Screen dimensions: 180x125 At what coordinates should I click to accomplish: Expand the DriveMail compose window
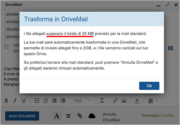pos(167,5)
